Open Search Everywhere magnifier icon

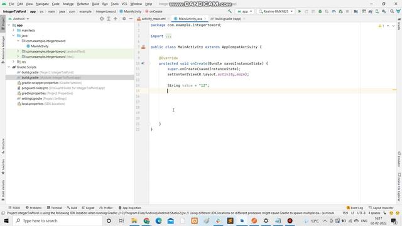coord(392,11)
